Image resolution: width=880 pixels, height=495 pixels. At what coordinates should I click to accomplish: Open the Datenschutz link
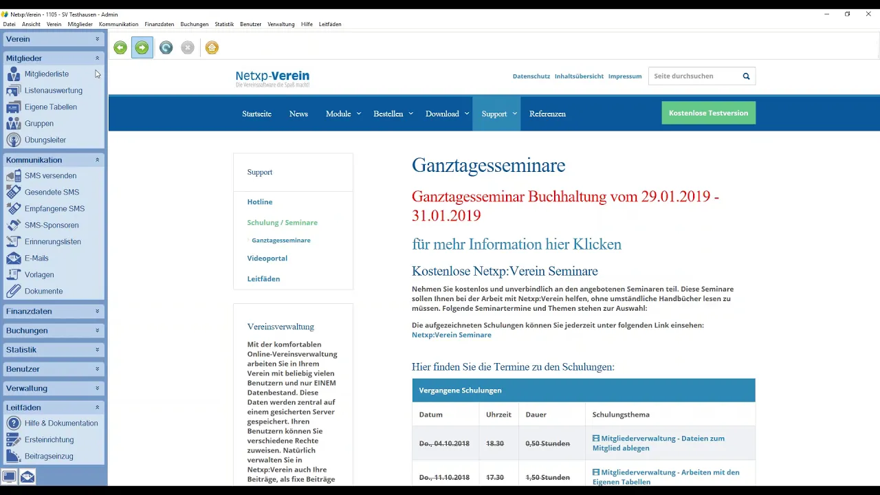pos(531,76)
